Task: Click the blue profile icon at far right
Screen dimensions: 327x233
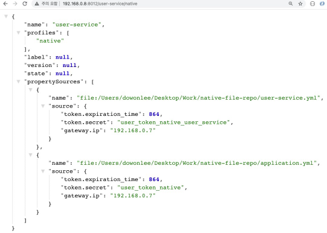Action: click(x=322, y=4)
